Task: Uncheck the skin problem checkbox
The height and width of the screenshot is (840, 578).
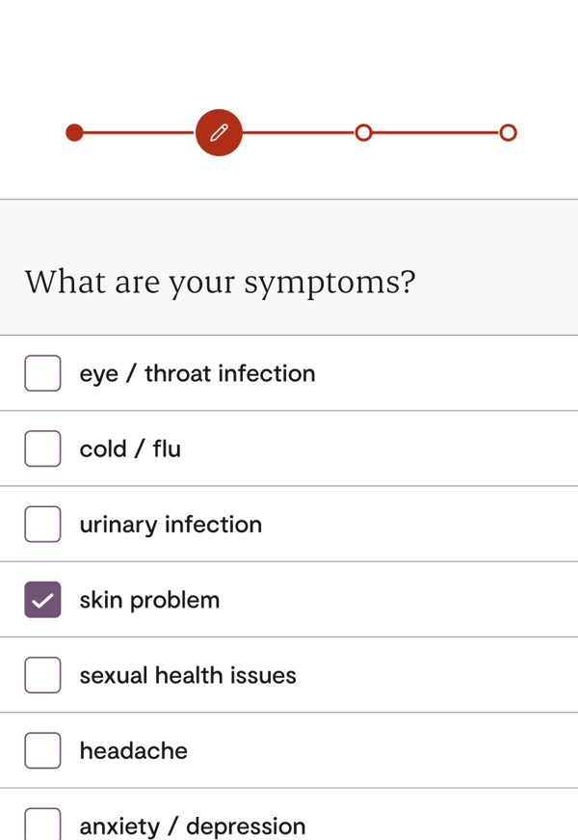Action: click(42, 600)
